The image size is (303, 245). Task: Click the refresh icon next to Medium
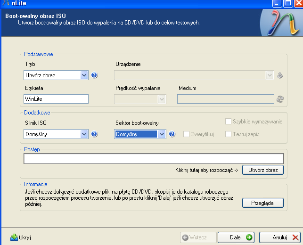pyautogui.click(x=280, y=99)
